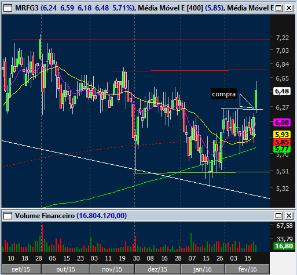The image size is (297, 275).
Task: Maximize the Volume Financeiro panel
Action: point(278,216)
